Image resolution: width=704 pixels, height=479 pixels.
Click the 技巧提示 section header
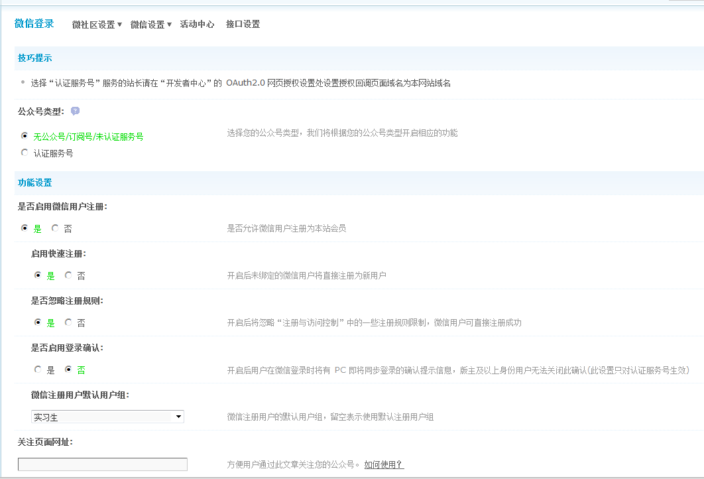pos(35,58)
